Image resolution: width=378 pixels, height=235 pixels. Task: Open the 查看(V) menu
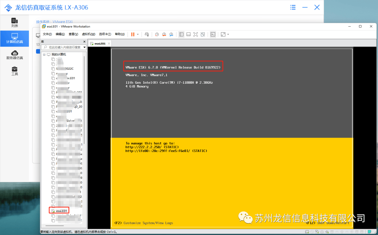[73, 34]
